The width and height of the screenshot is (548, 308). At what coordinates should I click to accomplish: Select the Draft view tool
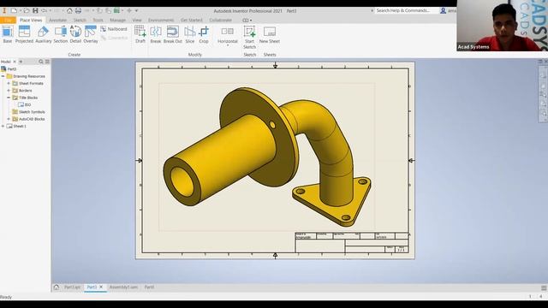pyautogui.click(x=140, y=34)
